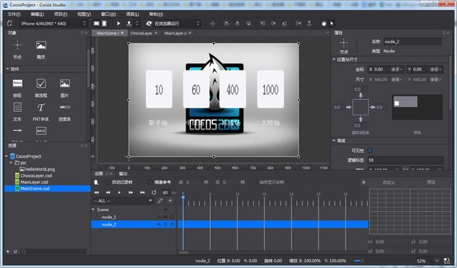Pick the FNT font control widget
457x268 pixels.
tap(41, 108)
